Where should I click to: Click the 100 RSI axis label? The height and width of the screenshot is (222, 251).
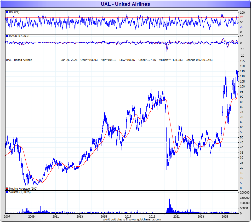(x=242, y=13)
